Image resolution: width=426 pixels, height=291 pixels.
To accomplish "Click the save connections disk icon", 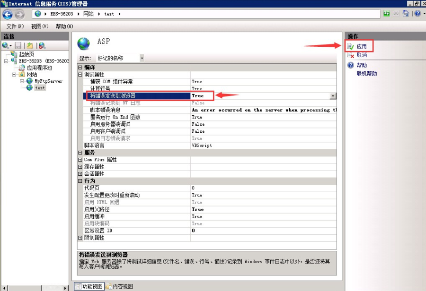I will point(18,45).
